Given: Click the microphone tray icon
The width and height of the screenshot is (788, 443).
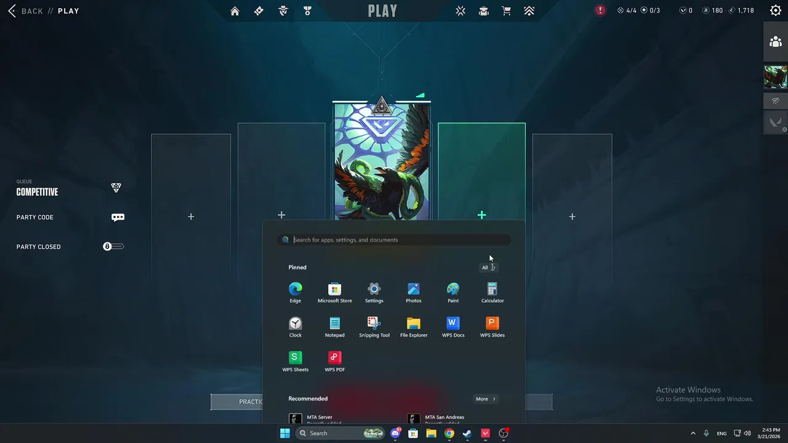Looking at the screenshot, I should (706, 433).
